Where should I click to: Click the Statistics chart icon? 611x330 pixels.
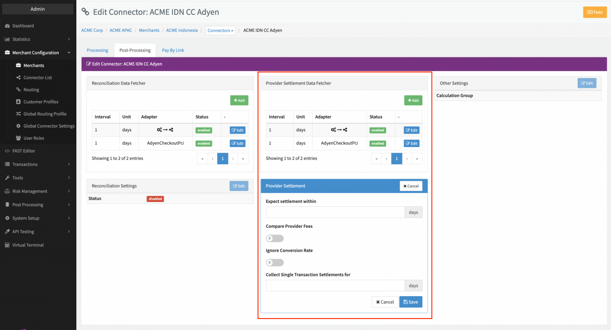[7, 39]
